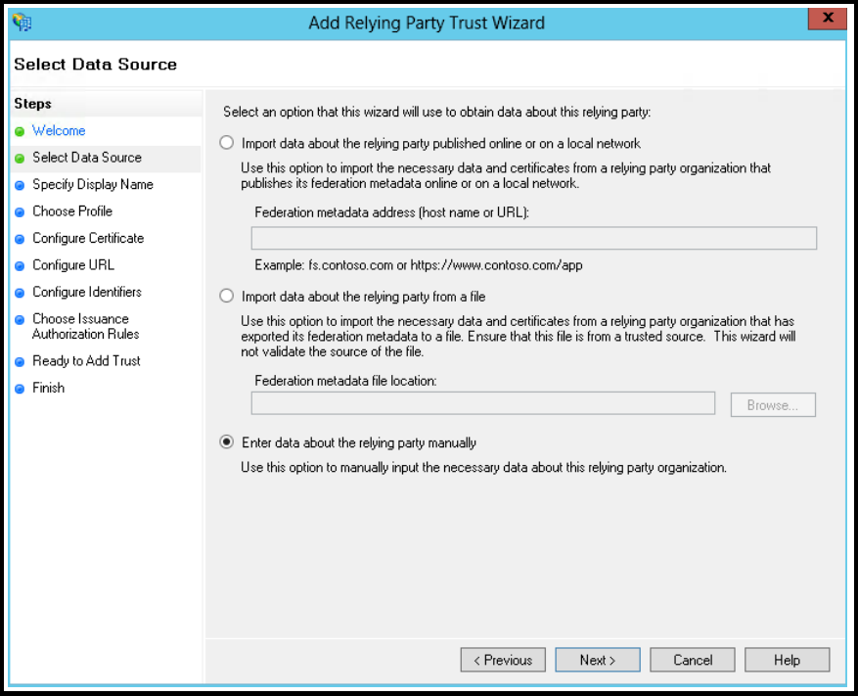Select Ready to Add Trust step

click(x=86, y=361)
